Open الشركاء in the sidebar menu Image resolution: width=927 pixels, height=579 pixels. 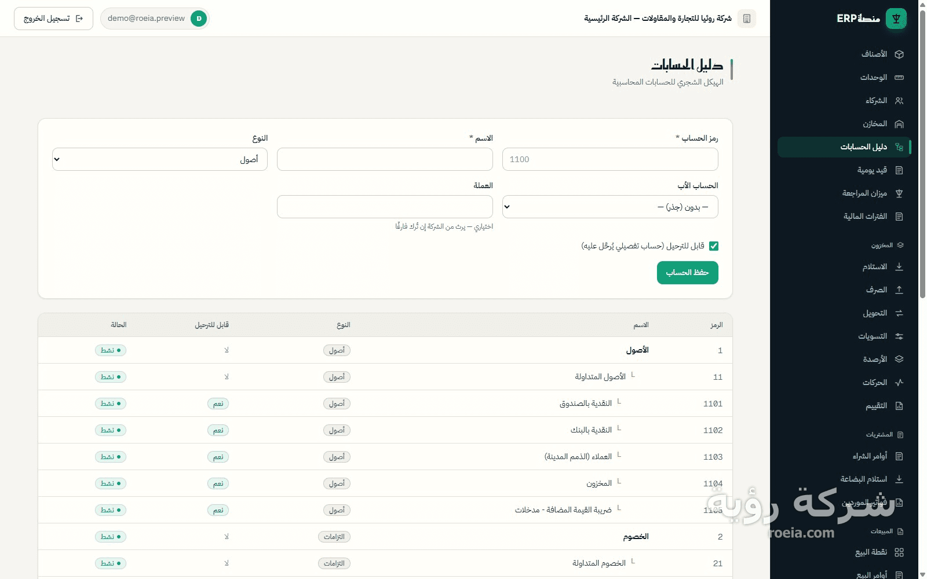[844, 101]
